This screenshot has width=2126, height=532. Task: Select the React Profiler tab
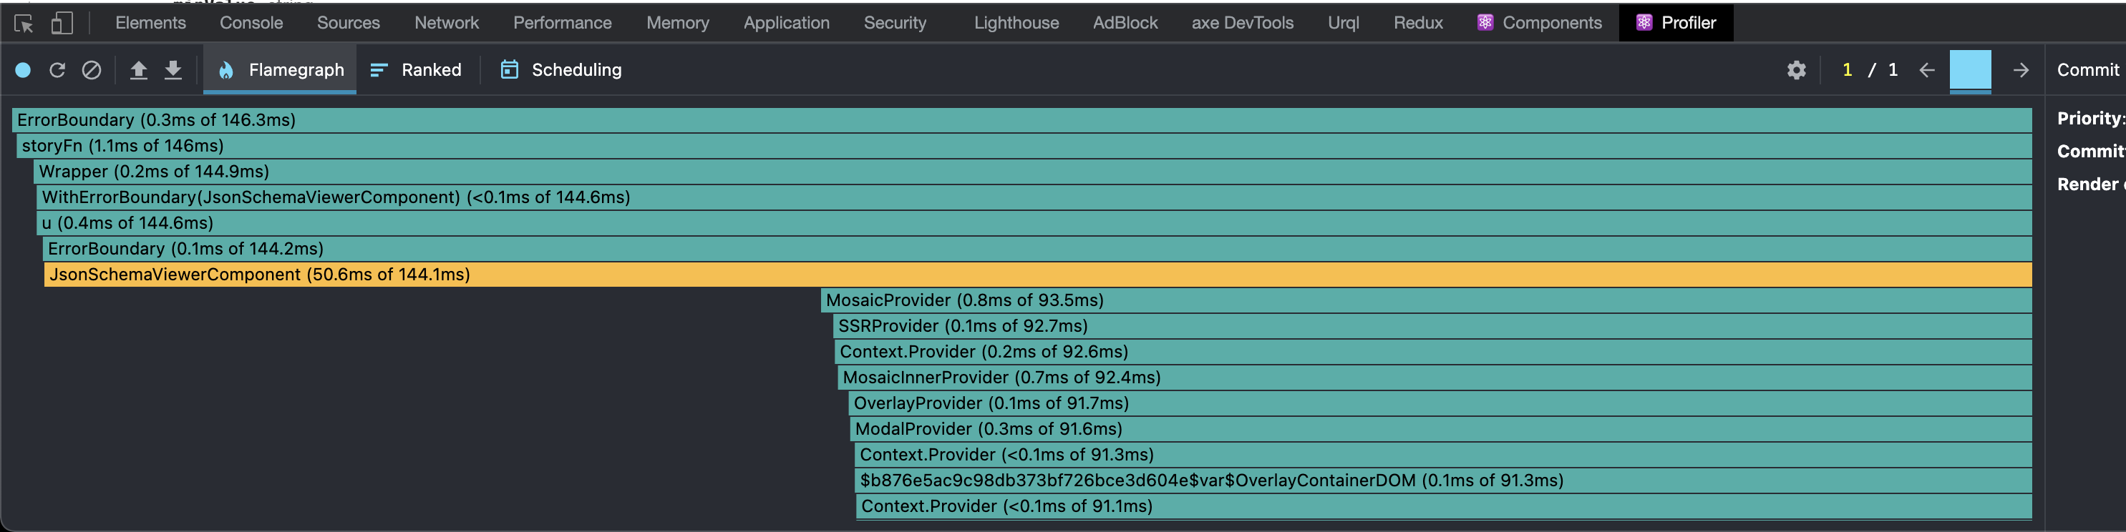pyautogui.click(x=1675, y=23)
